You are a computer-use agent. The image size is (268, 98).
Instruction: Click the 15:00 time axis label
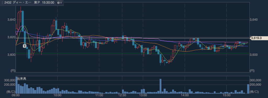[226, 95]
